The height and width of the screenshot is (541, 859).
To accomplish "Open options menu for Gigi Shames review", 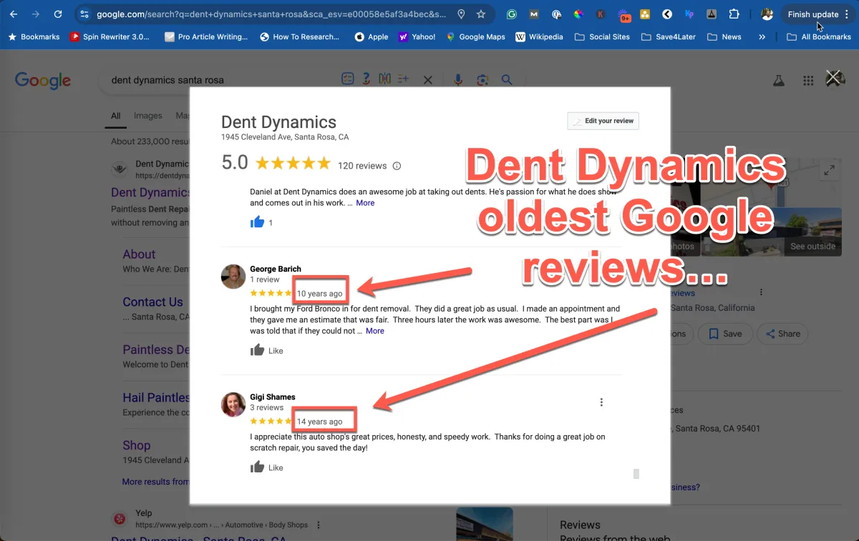I will (601, 402).
